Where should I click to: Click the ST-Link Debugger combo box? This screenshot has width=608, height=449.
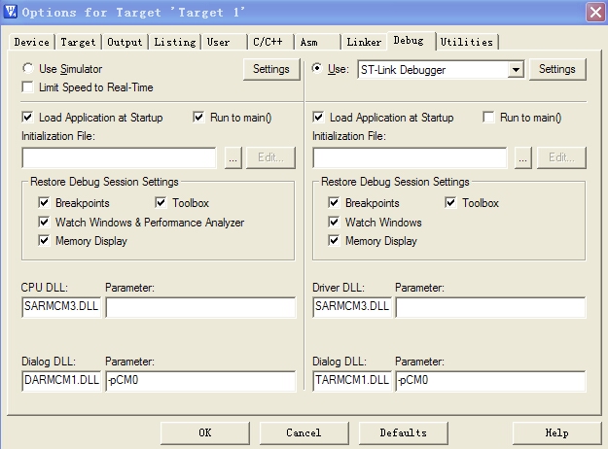(441, 70)
